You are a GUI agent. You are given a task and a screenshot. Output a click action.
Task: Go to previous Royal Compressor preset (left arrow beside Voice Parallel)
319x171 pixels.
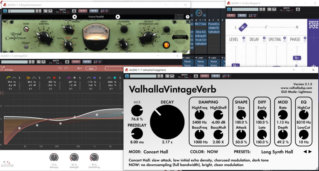tap(75, 17)
